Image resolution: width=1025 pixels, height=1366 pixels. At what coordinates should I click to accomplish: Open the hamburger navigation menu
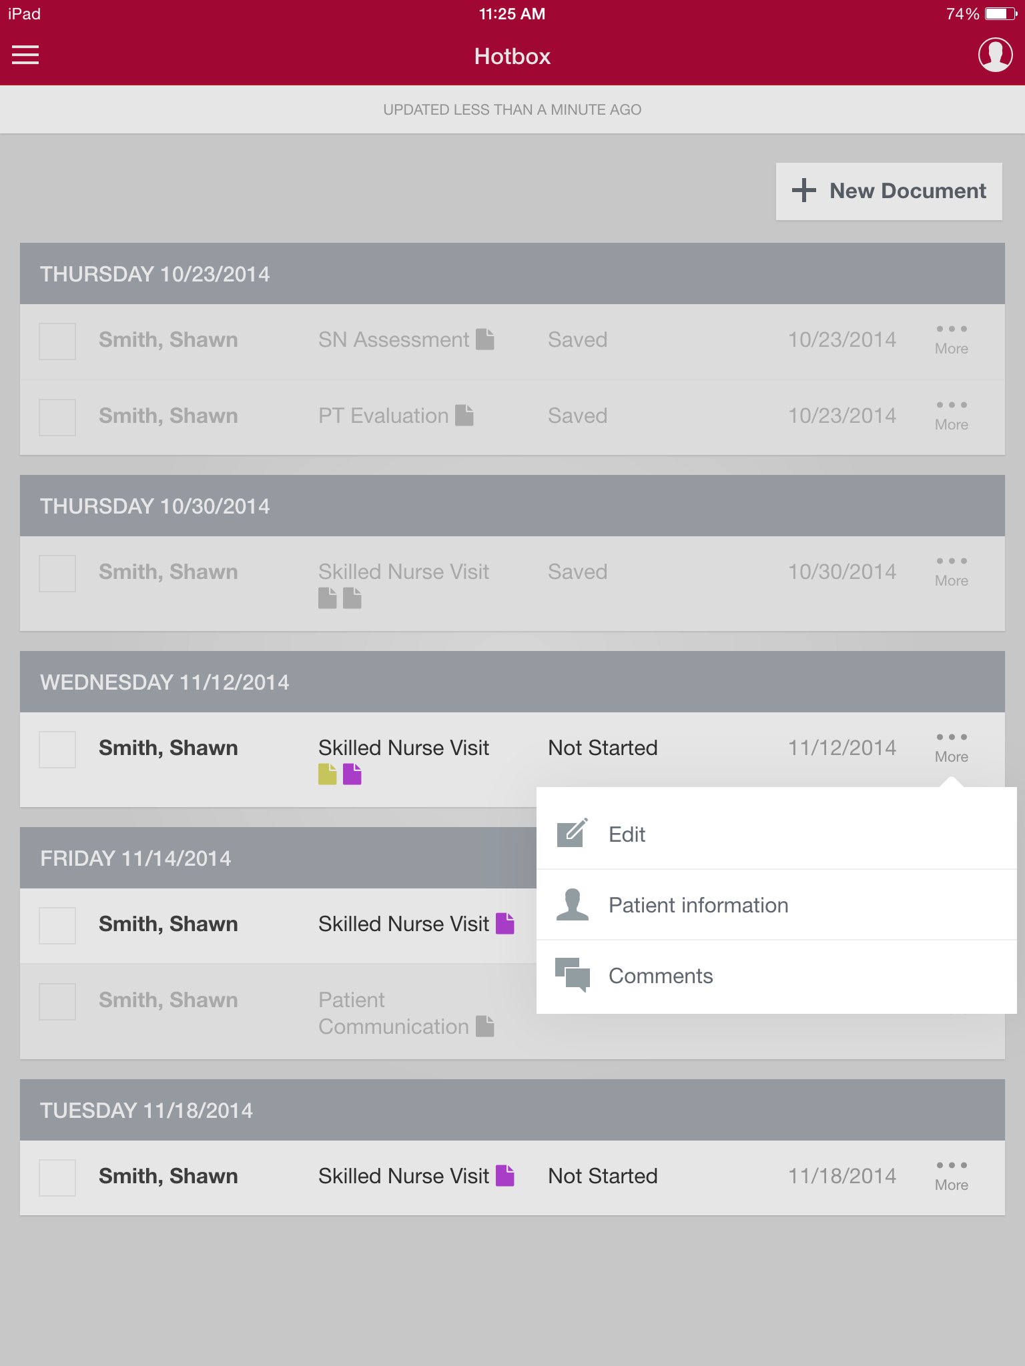point(25,55)
